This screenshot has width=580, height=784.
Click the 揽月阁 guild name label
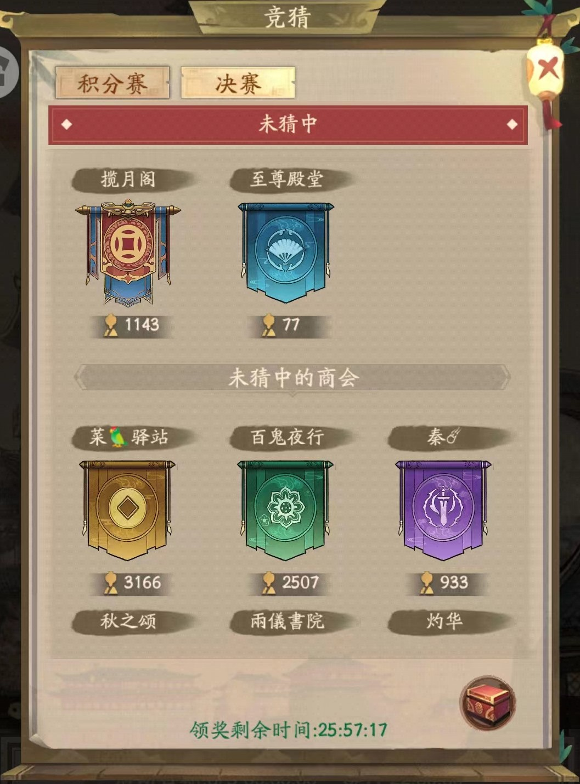[128, 179]
